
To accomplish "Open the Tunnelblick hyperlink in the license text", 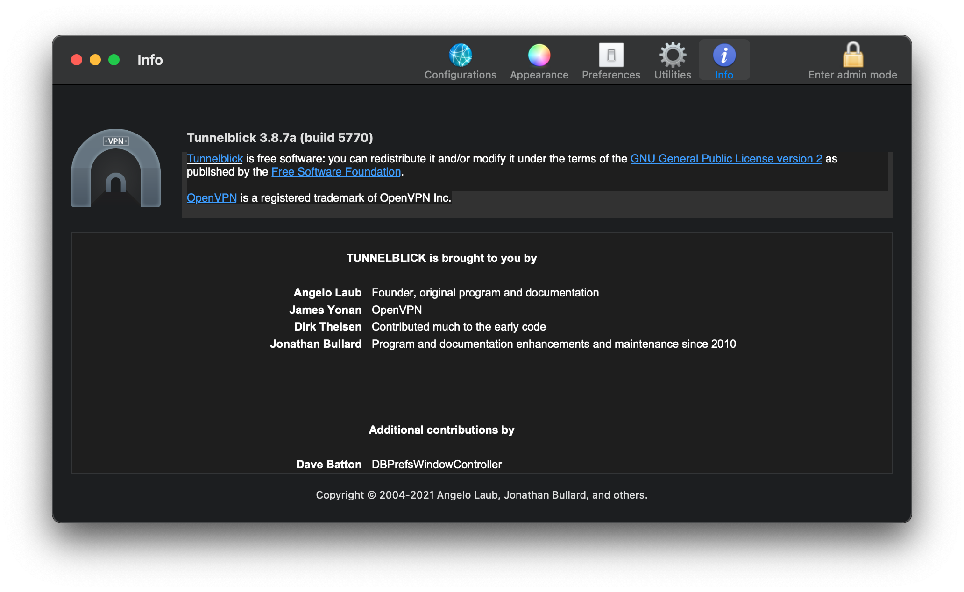I will (x=214, y=159).
